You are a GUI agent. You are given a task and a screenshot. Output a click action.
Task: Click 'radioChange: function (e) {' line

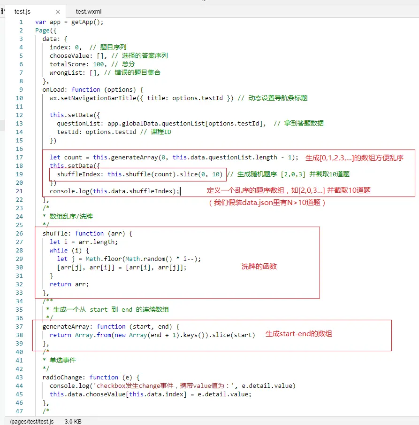pos(91,378)
